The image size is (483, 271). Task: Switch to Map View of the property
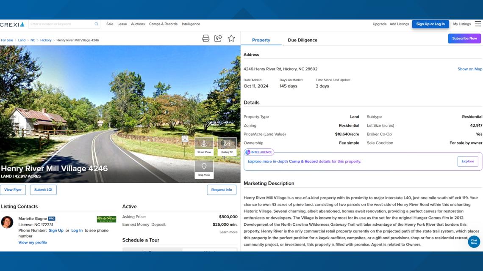[x=204, y=168]
